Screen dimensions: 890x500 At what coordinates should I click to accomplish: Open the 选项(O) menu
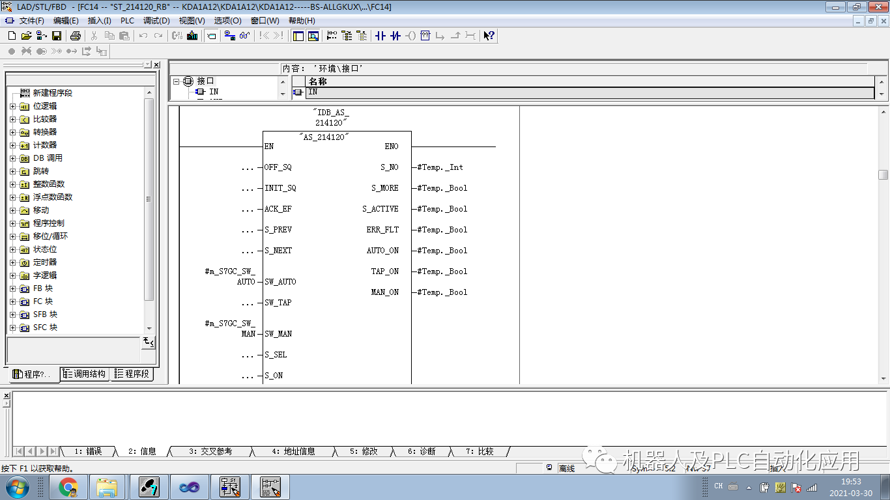pos(227,21)
